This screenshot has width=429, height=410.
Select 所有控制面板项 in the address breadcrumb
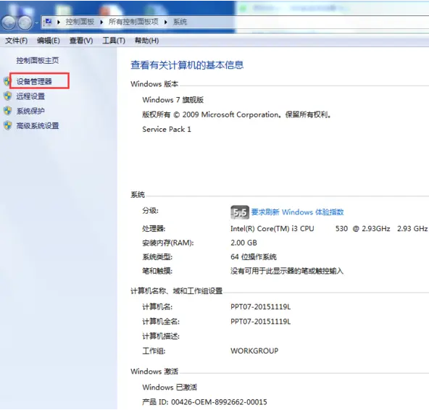(x=133, y=22)
